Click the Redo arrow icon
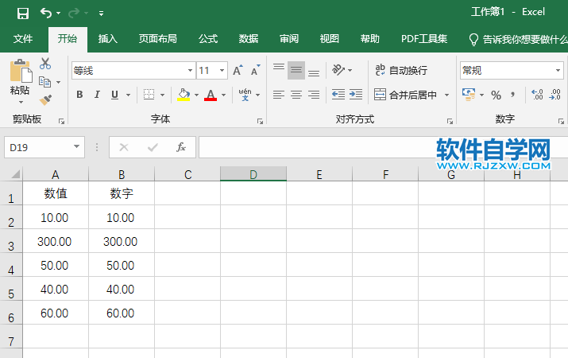This screenshot has width=568, height=358. (x=74, y=13)
